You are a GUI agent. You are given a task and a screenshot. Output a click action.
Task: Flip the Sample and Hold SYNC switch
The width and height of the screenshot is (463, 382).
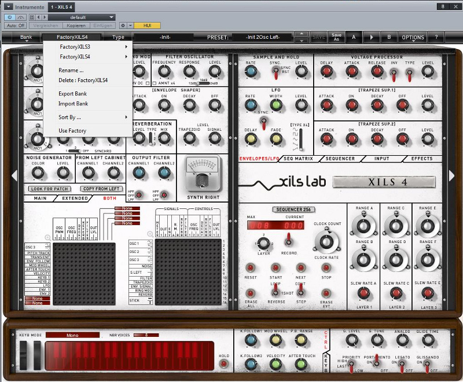coord(275,72)
